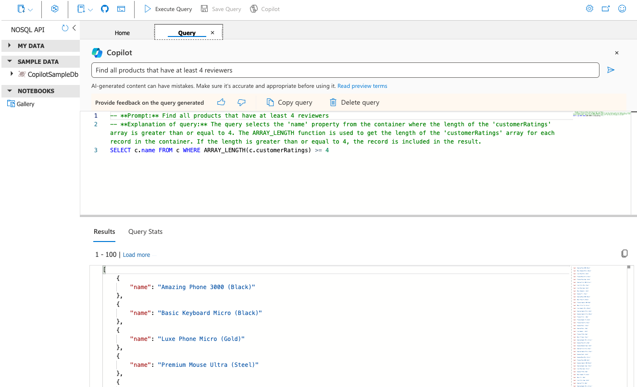
Task: Expand the CopilotSampleDb database node
Action: pyautogui.click(x=12, y=74)
